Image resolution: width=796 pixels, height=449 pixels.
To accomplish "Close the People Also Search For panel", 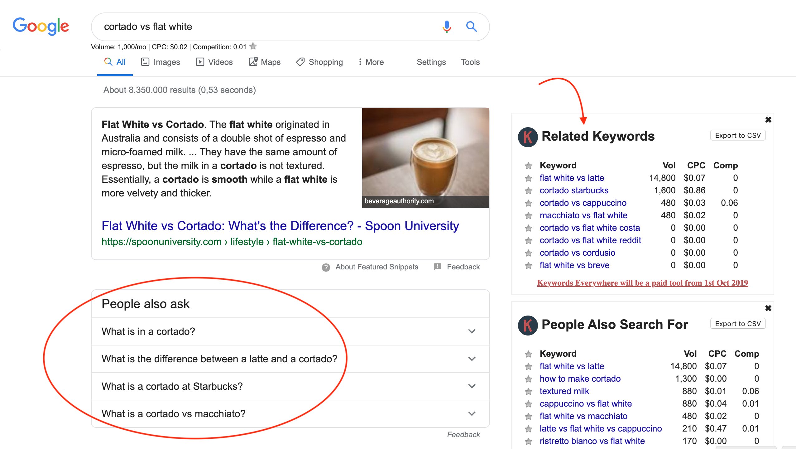I will click(768, 308).
